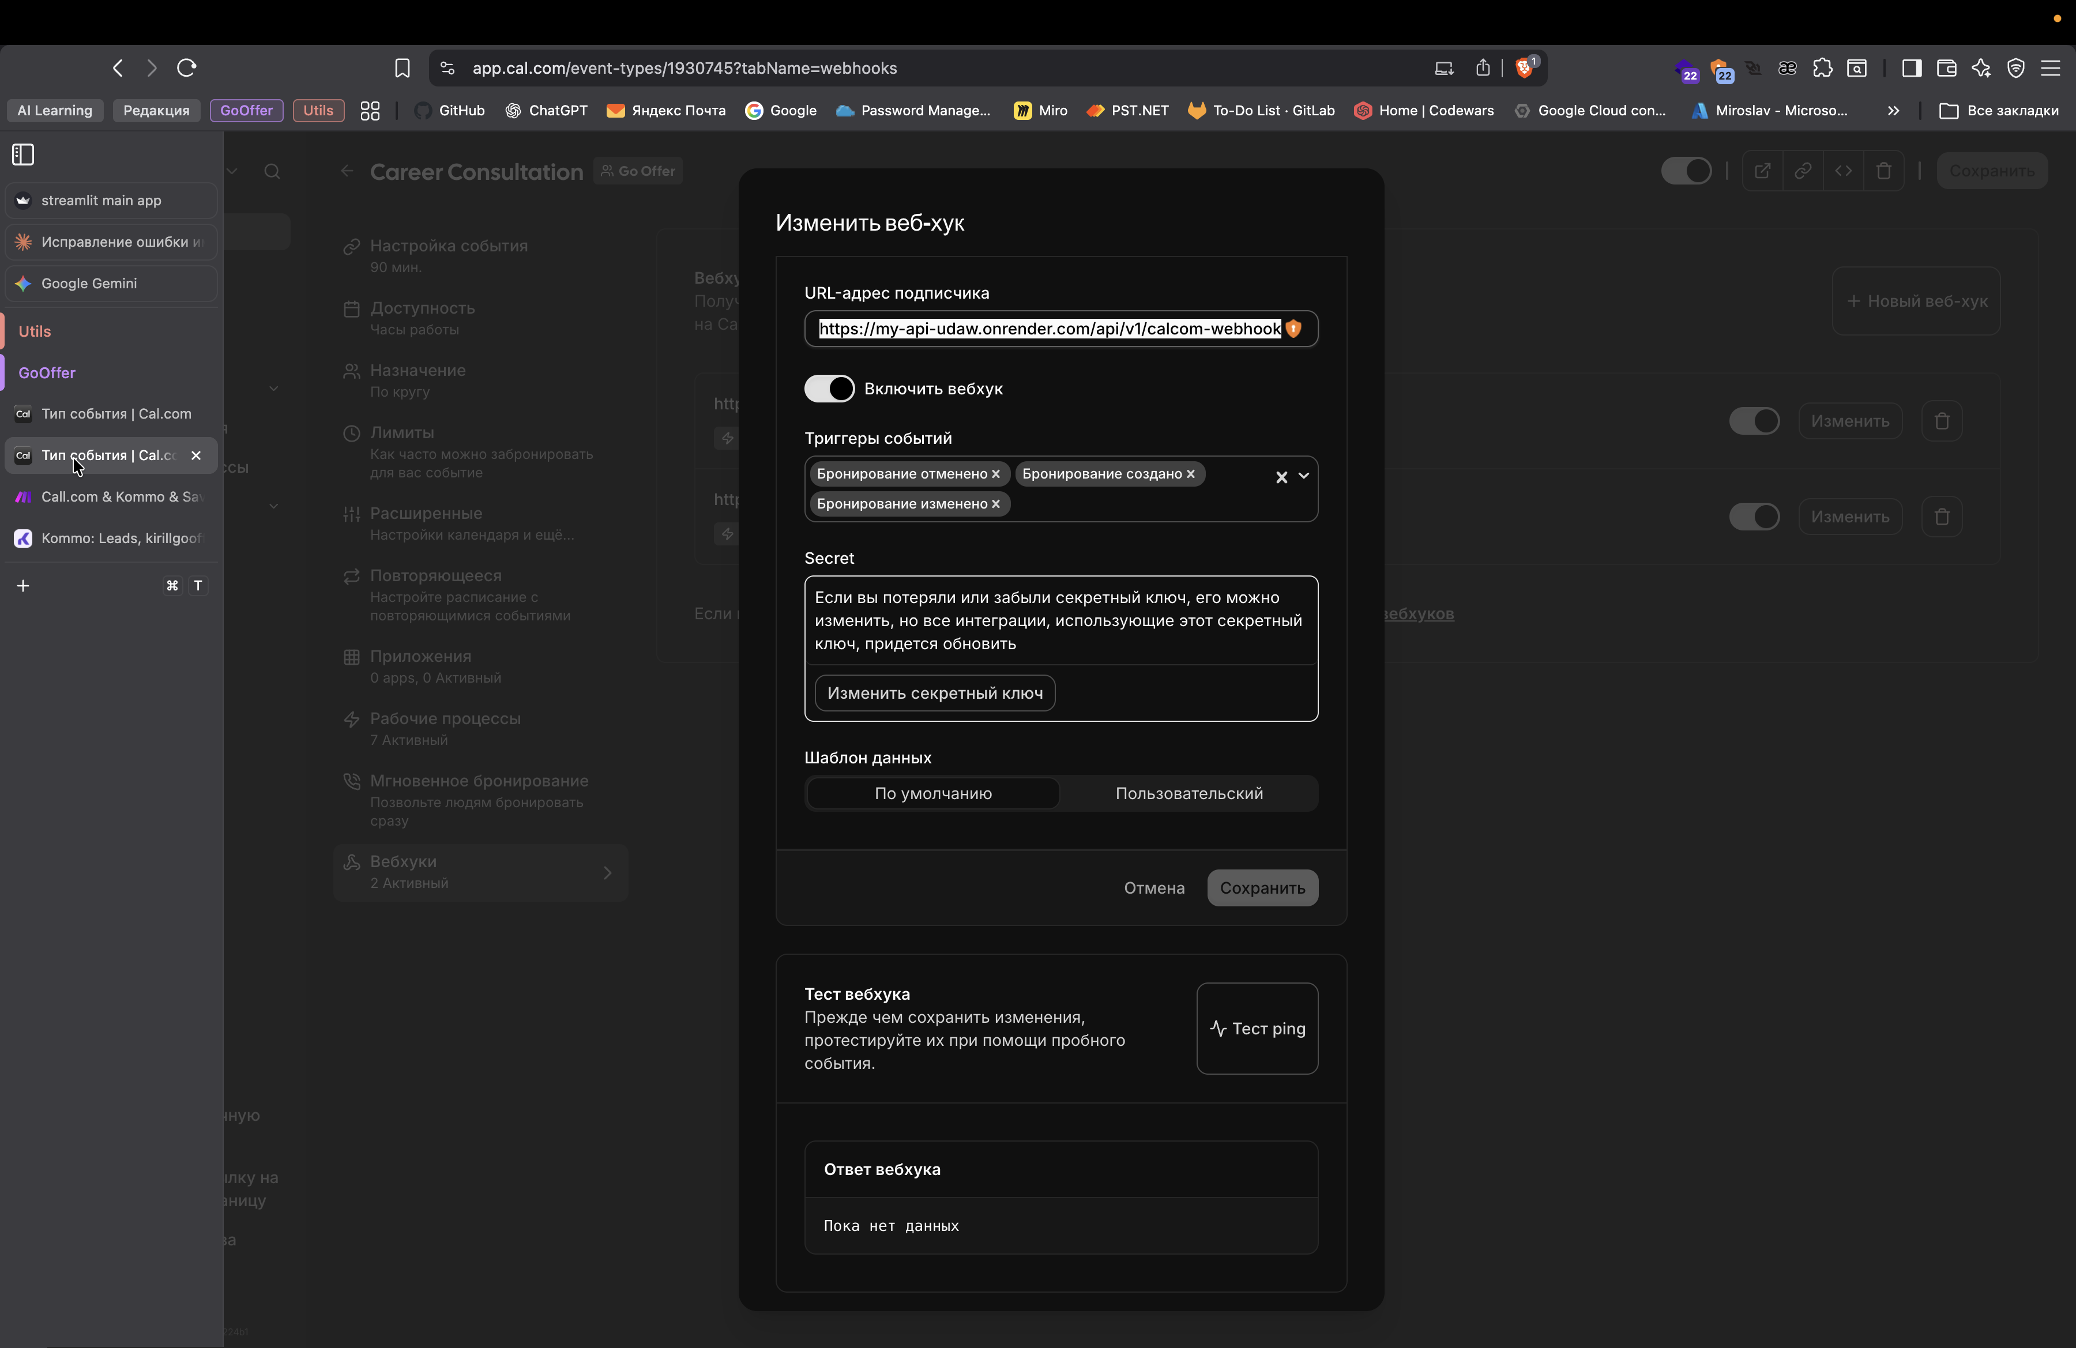Expand hidden bookmarks overflow chevron
The width and height of the screenshot is (2076, 1348).
pos(1893,111)
